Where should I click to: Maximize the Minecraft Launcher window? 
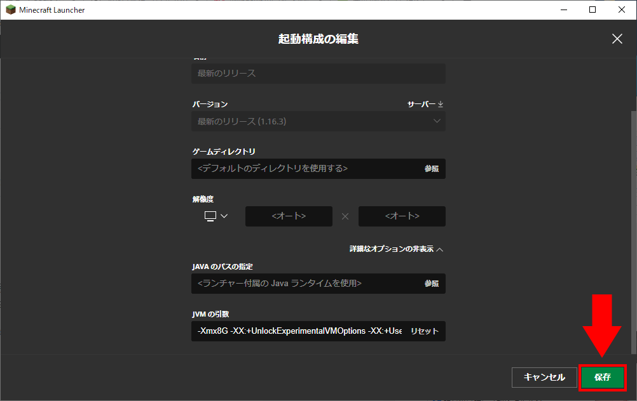click(592, 10)
